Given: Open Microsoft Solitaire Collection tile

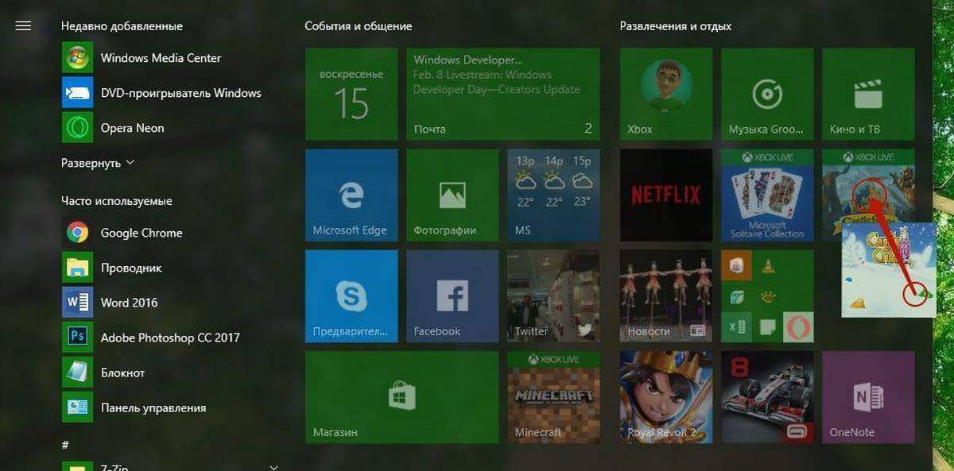Looking at the screenshot, I should [x=767, y=195].
